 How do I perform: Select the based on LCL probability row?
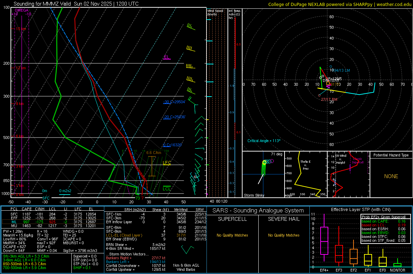pos(384,225)
